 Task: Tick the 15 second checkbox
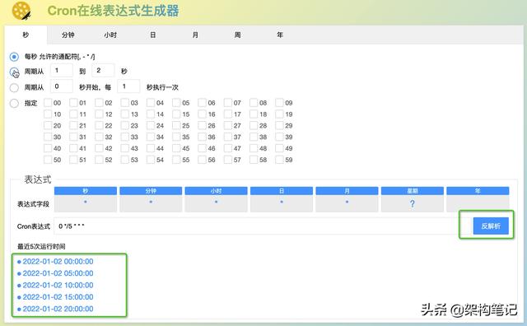[x=176, y=114]
